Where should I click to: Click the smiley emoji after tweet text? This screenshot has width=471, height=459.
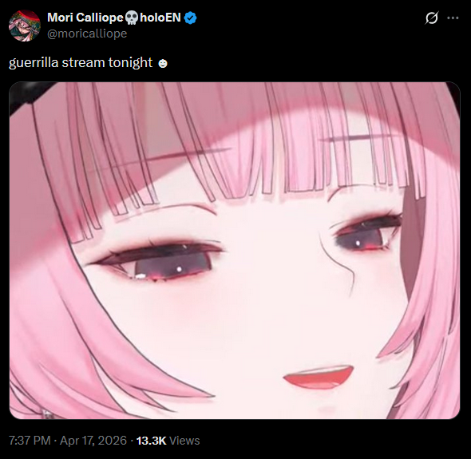pos(163,64)
